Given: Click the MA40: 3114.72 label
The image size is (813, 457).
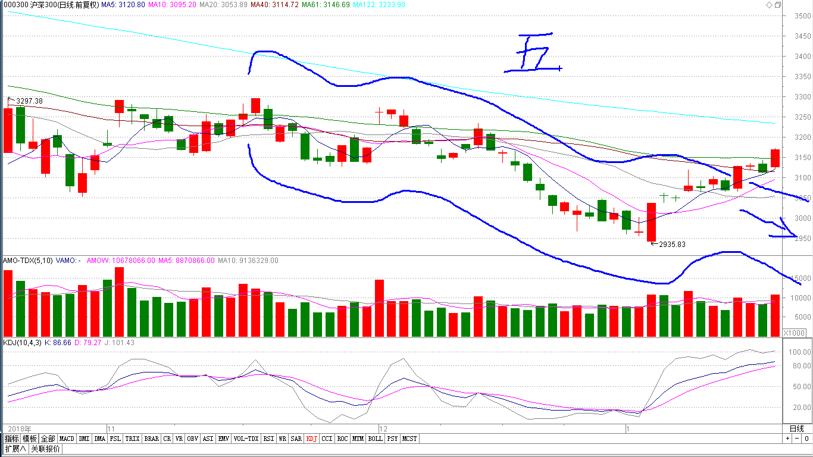Looking at the screenshot, I should tap(274, 5).
